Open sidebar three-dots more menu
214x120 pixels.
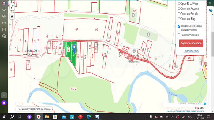4,110
